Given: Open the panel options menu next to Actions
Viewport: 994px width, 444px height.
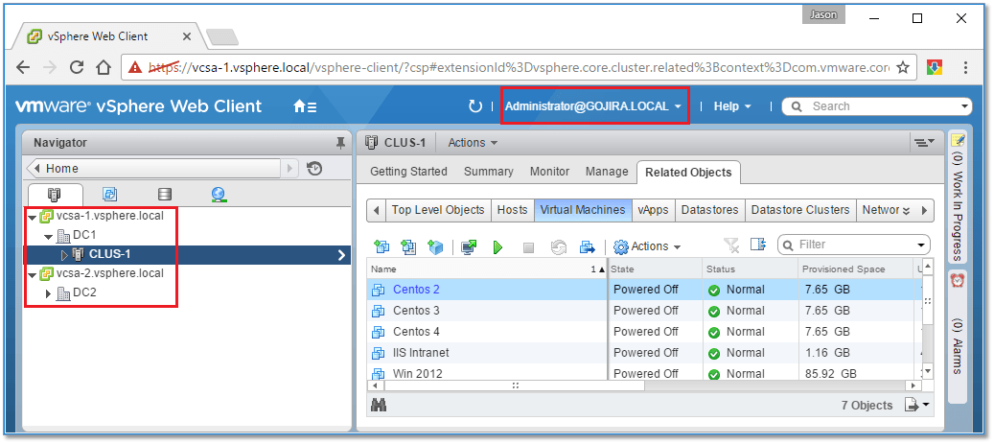Looking at the screenshot, I should pyautogui.click(x=924, y=143).
